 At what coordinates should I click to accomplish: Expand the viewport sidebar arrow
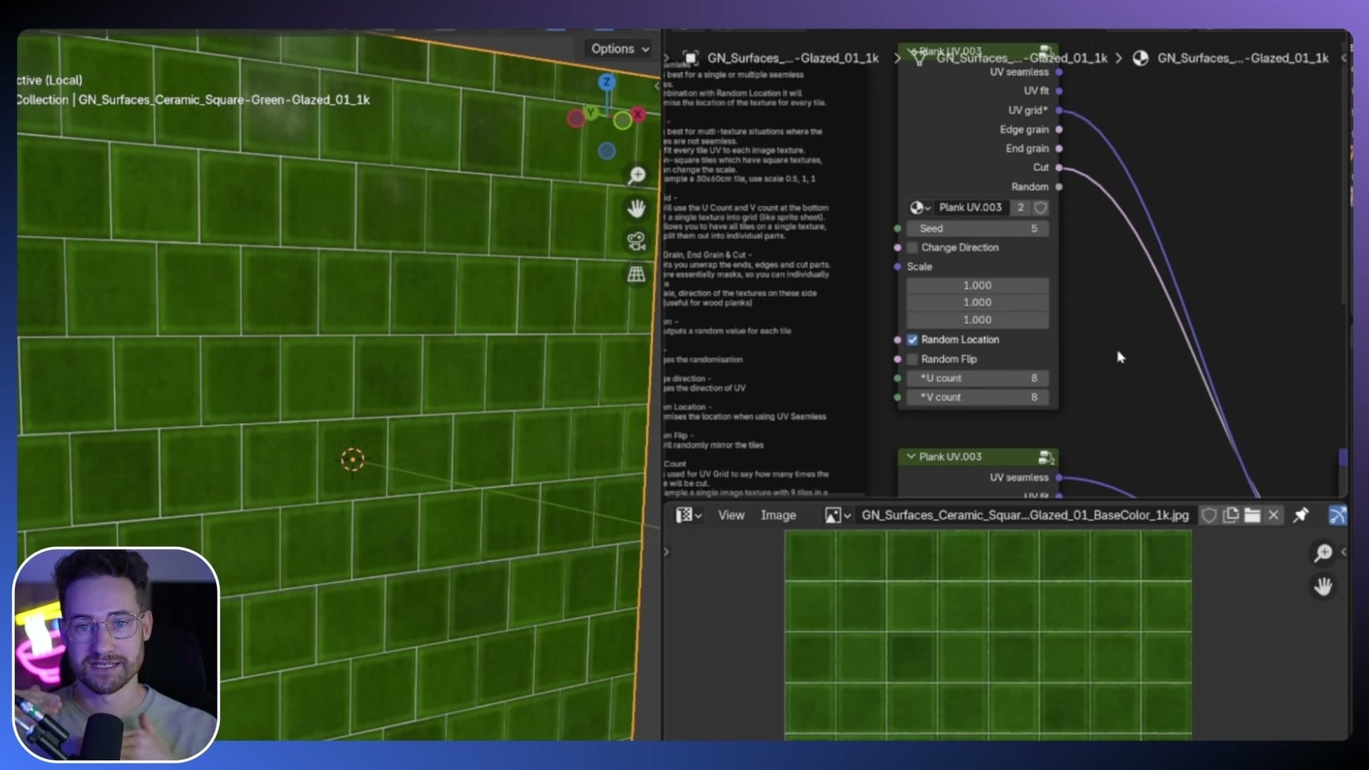657,86
